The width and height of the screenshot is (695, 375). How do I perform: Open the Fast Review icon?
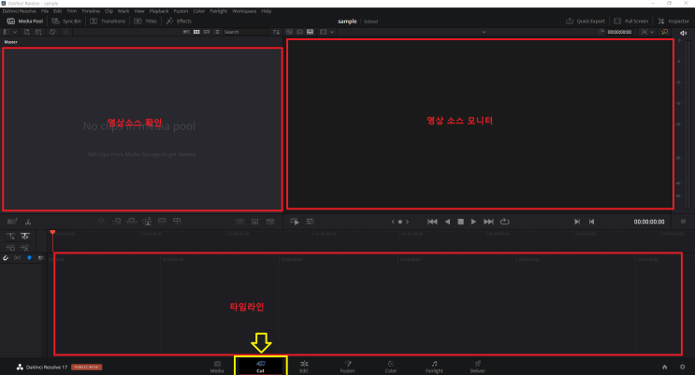[x=295, y=222]
